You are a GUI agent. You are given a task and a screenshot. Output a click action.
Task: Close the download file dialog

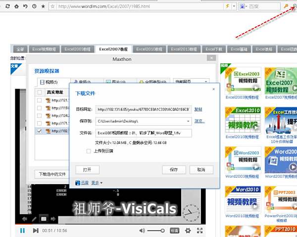[x=214, y=89]
